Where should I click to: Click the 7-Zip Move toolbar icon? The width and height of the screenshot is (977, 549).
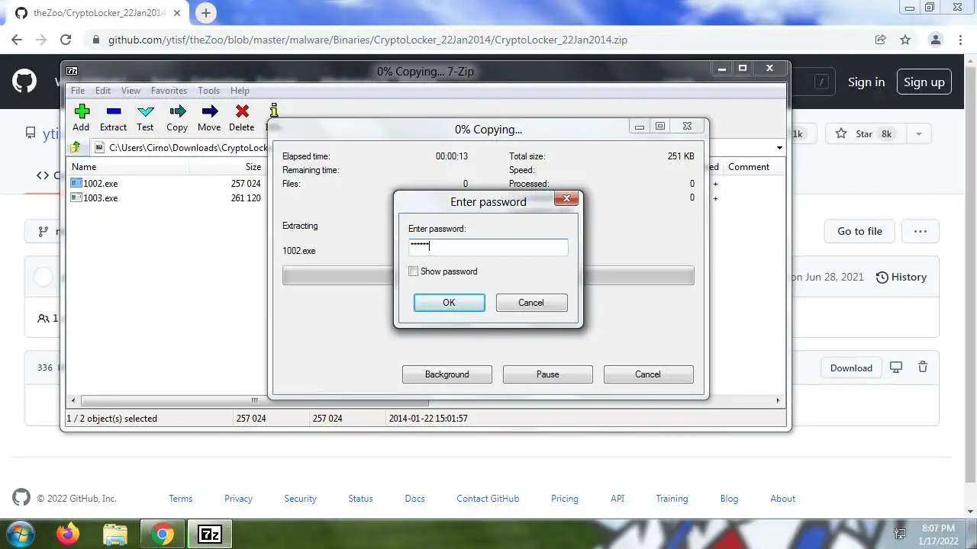209,112
